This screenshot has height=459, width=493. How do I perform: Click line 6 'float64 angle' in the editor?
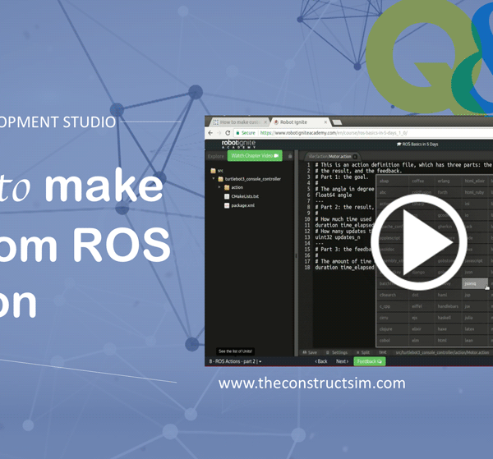334,195
